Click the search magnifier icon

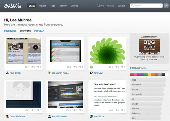[x=132, y=6]
